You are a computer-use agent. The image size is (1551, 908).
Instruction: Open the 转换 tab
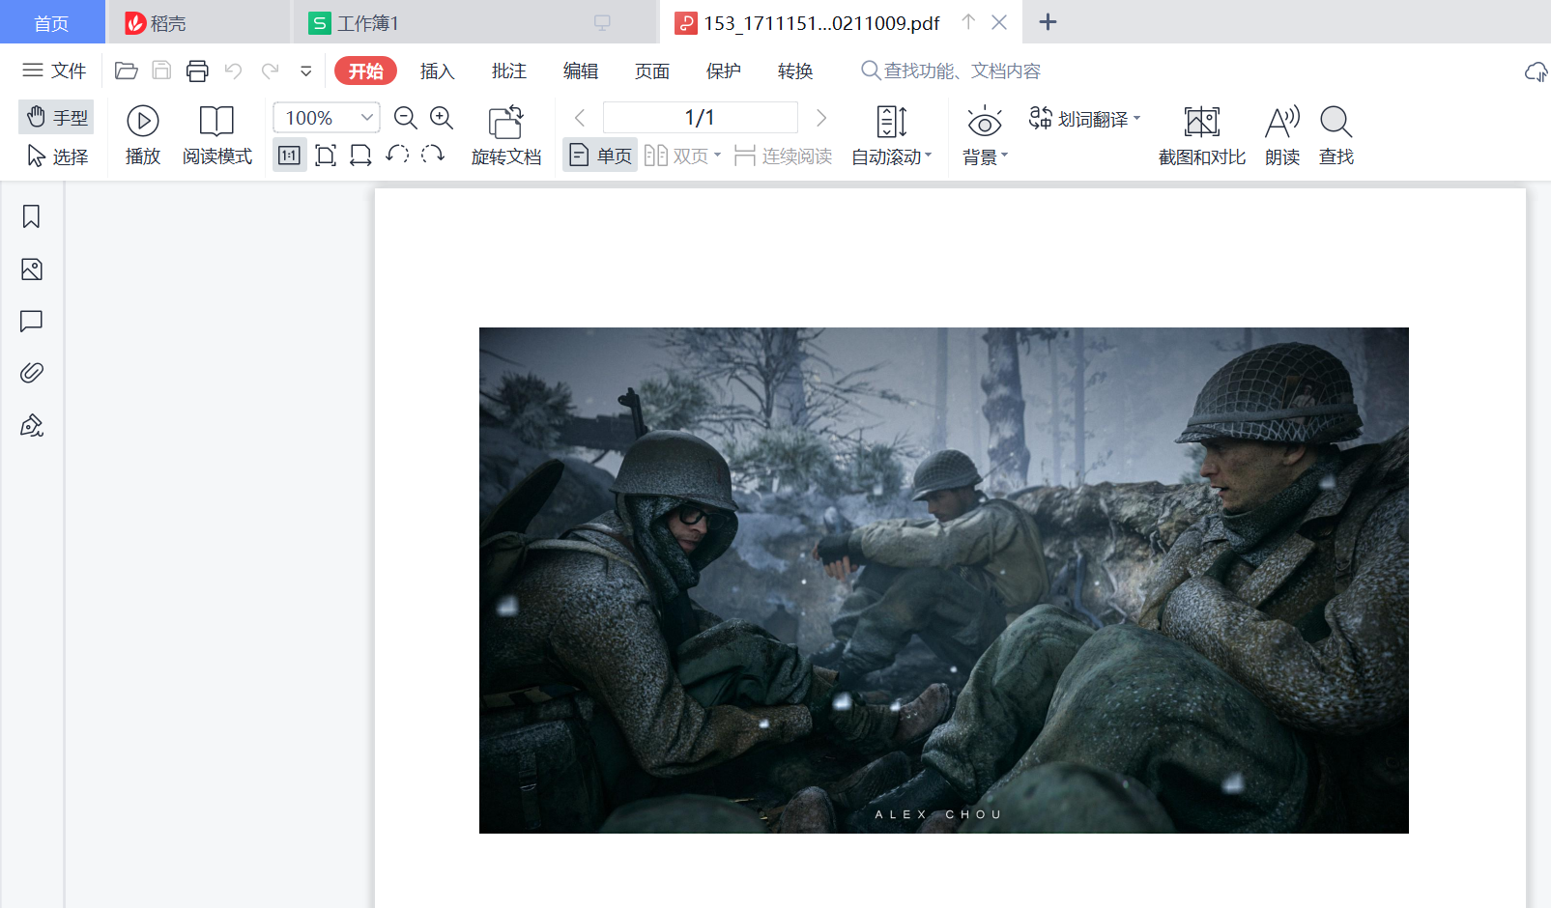[x=794, y=71]
